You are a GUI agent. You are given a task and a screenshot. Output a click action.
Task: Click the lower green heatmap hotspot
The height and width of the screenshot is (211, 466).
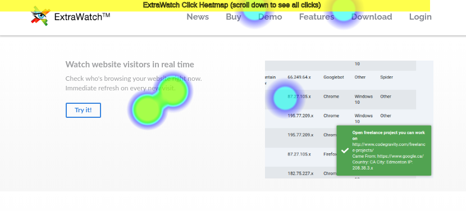point(148,109)
